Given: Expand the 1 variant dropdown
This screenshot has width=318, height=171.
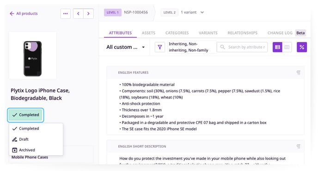Looking at the screenshot, I should click(192, 12).
